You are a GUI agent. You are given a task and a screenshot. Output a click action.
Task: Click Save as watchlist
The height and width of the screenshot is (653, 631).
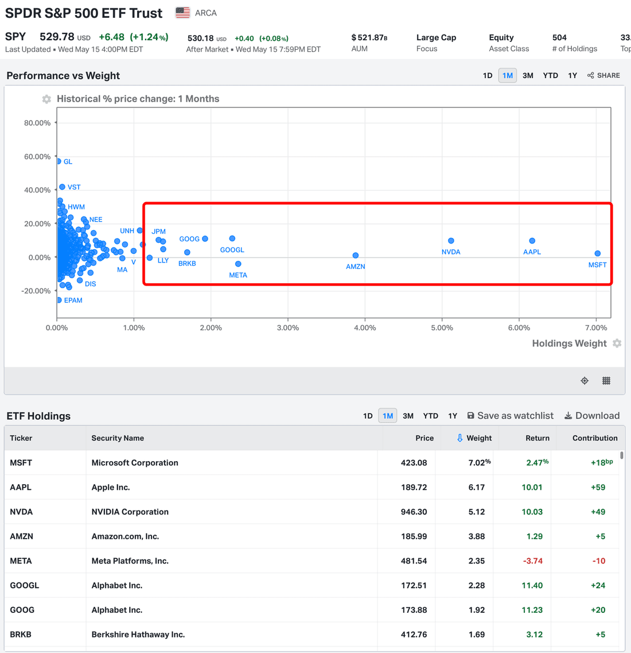pos(511,416)
